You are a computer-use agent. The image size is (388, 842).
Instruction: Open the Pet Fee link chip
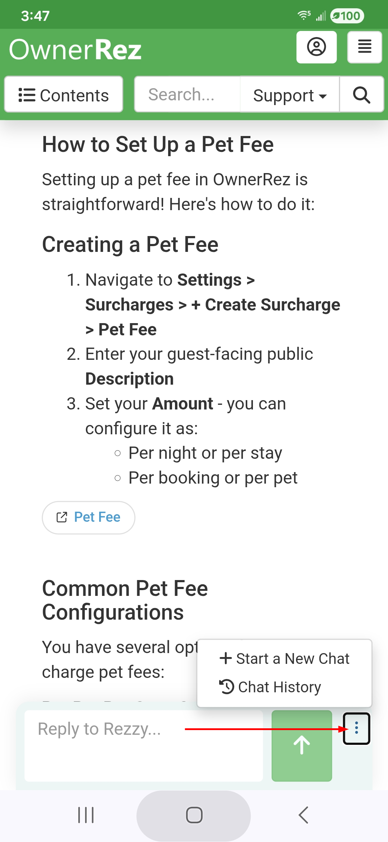(x=88, y=517)
